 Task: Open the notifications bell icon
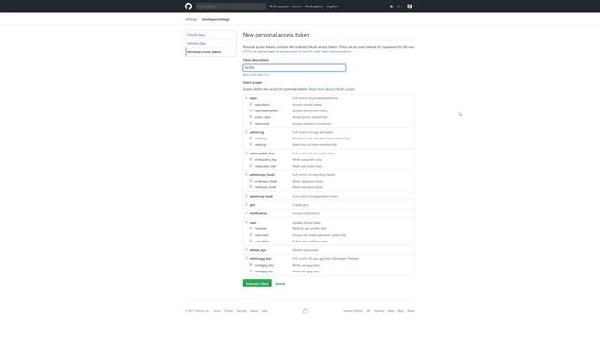(391, 7)
